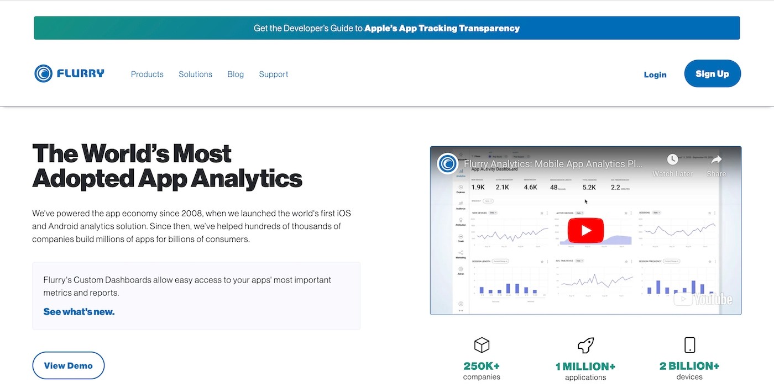This screenshot has height=388, width=774.
Task: Open the Products menu
Action: click(147, 74)
